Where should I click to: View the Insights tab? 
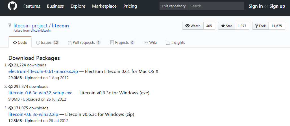(175, 43)
